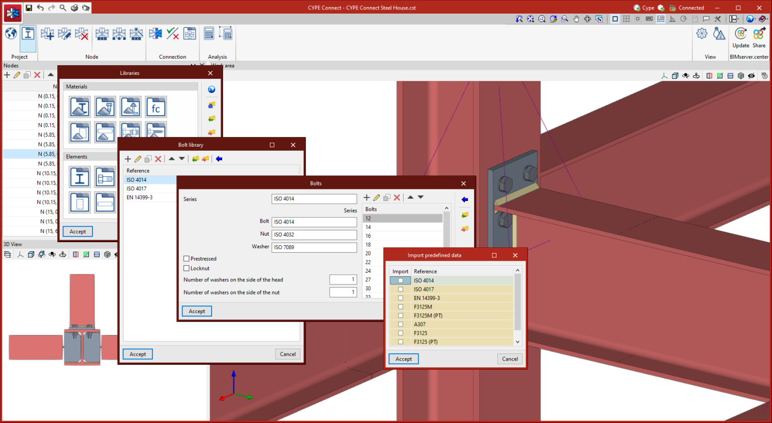
Task: Click the edit pencil icon in Bolts dialog
Action: click(x=376, y=197)
